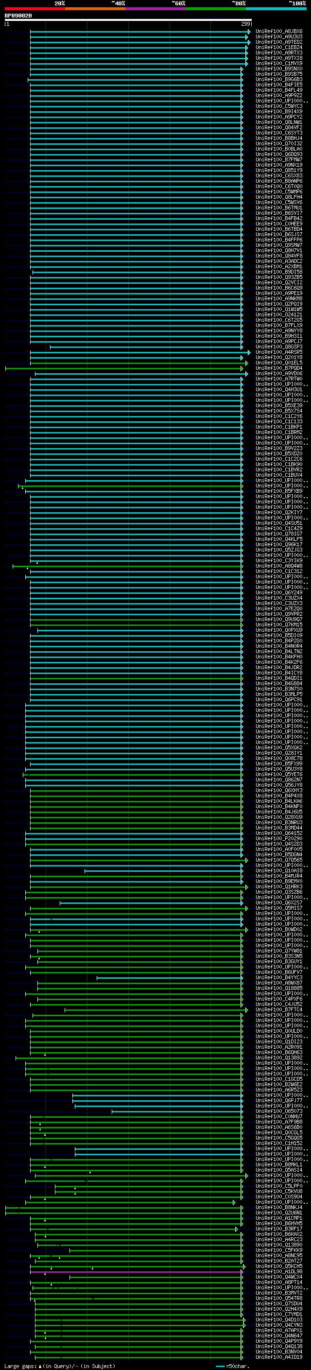The image size is (311, 1370).
Task: Open hit UniRef100_A9TED2
Action: click(x=279, y=42)
